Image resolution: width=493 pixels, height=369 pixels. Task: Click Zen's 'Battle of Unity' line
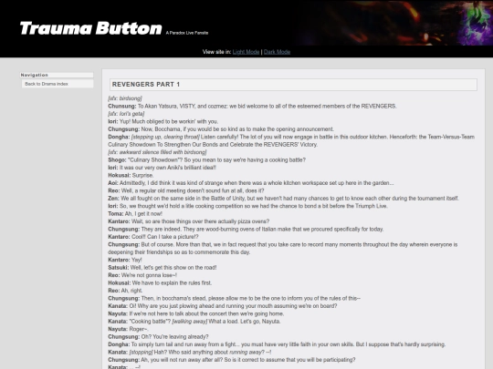(283, 199)
